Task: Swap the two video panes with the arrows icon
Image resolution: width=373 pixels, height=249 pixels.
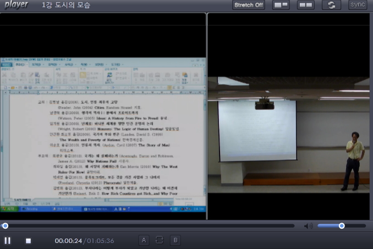Action: 331,5
